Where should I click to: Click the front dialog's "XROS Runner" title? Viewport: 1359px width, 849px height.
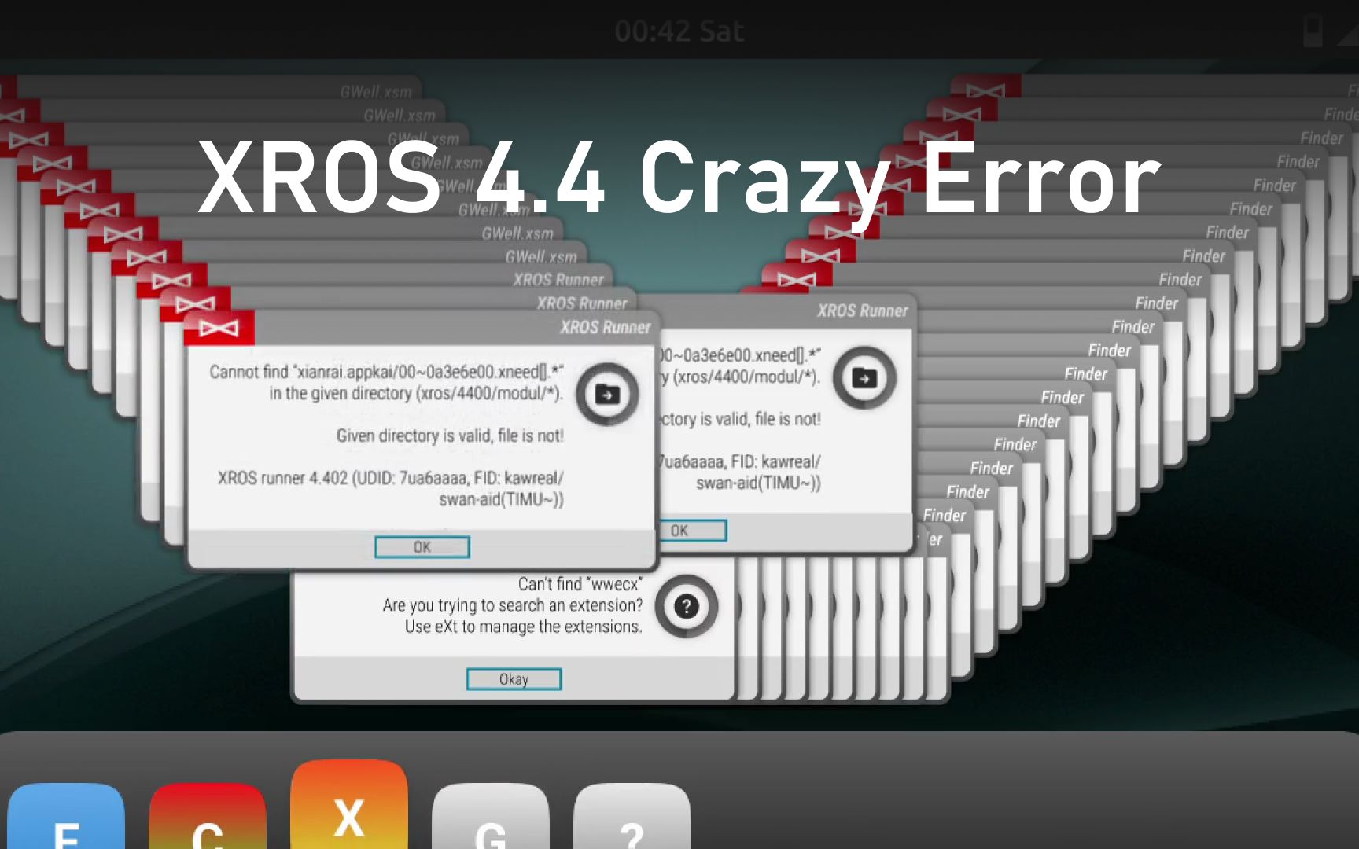[x=606, y=327]
